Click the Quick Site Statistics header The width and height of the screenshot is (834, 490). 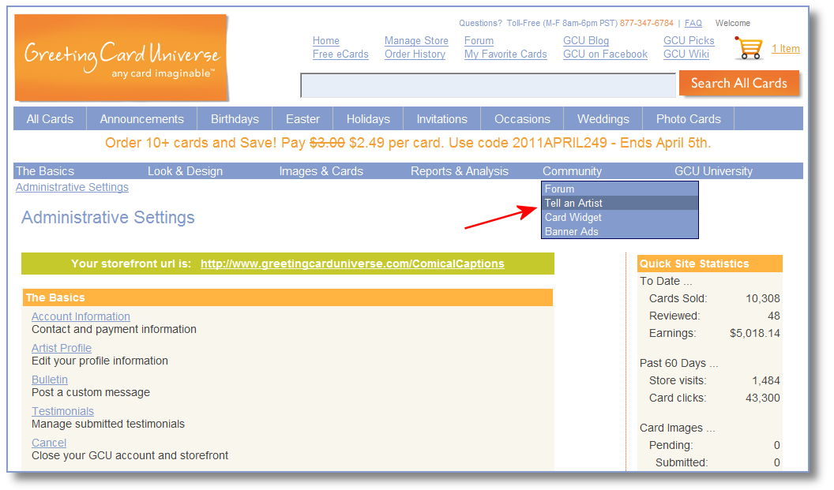coord(710,264)
